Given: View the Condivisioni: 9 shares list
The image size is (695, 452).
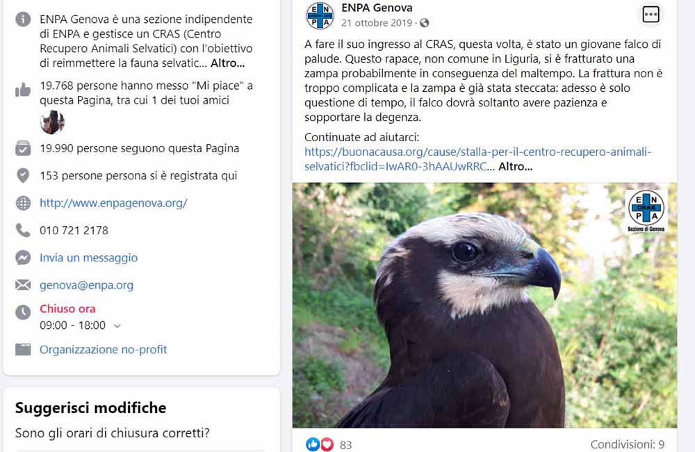Looking at the screenshot, I should point(627,444).
